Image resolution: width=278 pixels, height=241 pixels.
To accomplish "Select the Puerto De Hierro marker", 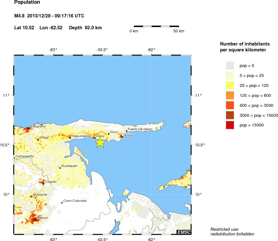I will [x=126, y=131].
